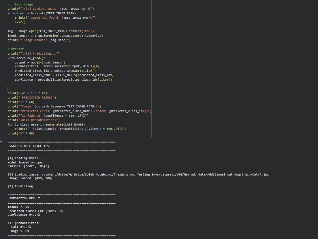Click 'Confidence: 94.67%' output line
Image resolution: width=318 pixels, height=239 pixels.
[24, 215]
